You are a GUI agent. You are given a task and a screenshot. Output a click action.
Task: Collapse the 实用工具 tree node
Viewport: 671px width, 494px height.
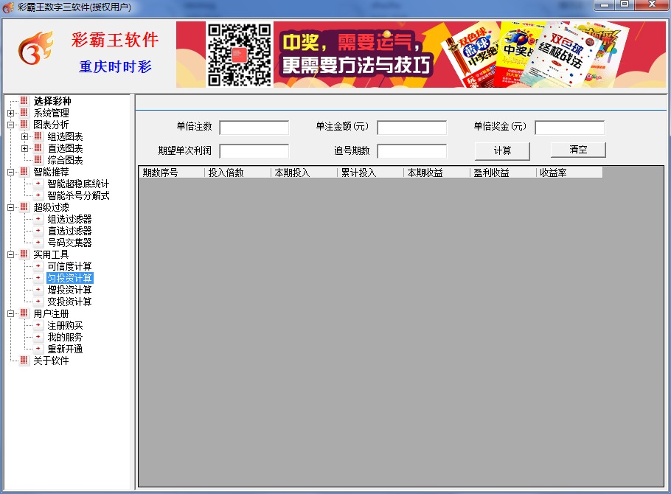10,254
